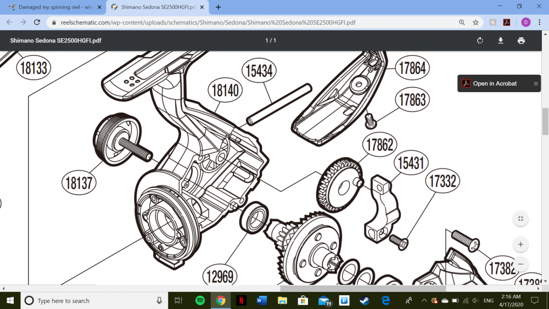This screenshot has width=549, height=309.
Task: Click part number 17863 label
Action: pyautogui.click(x=412, y=99)
